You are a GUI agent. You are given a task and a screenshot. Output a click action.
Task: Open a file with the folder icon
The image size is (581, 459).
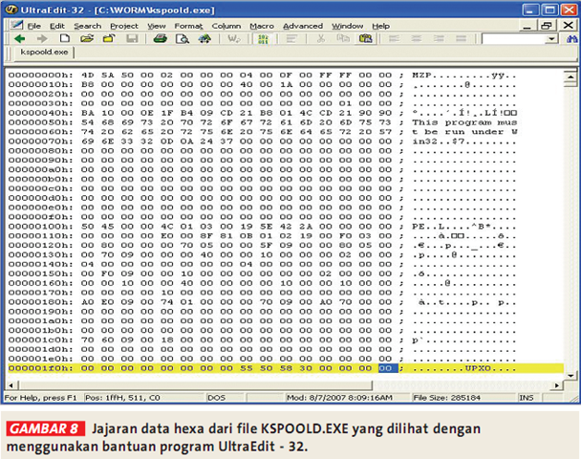[87, 38]
